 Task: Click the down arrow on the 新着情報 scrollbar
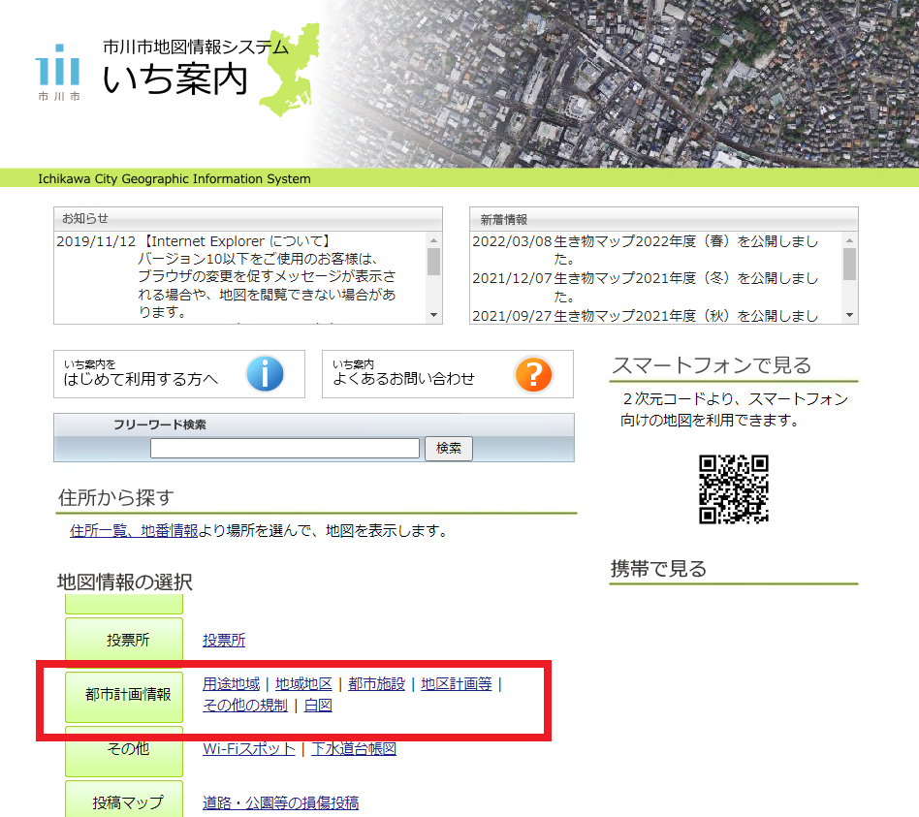click(850, 316)
